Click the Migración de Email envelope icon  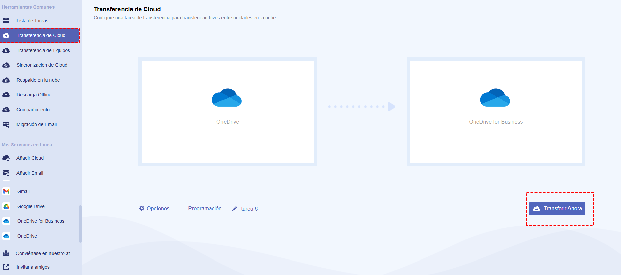6,124
